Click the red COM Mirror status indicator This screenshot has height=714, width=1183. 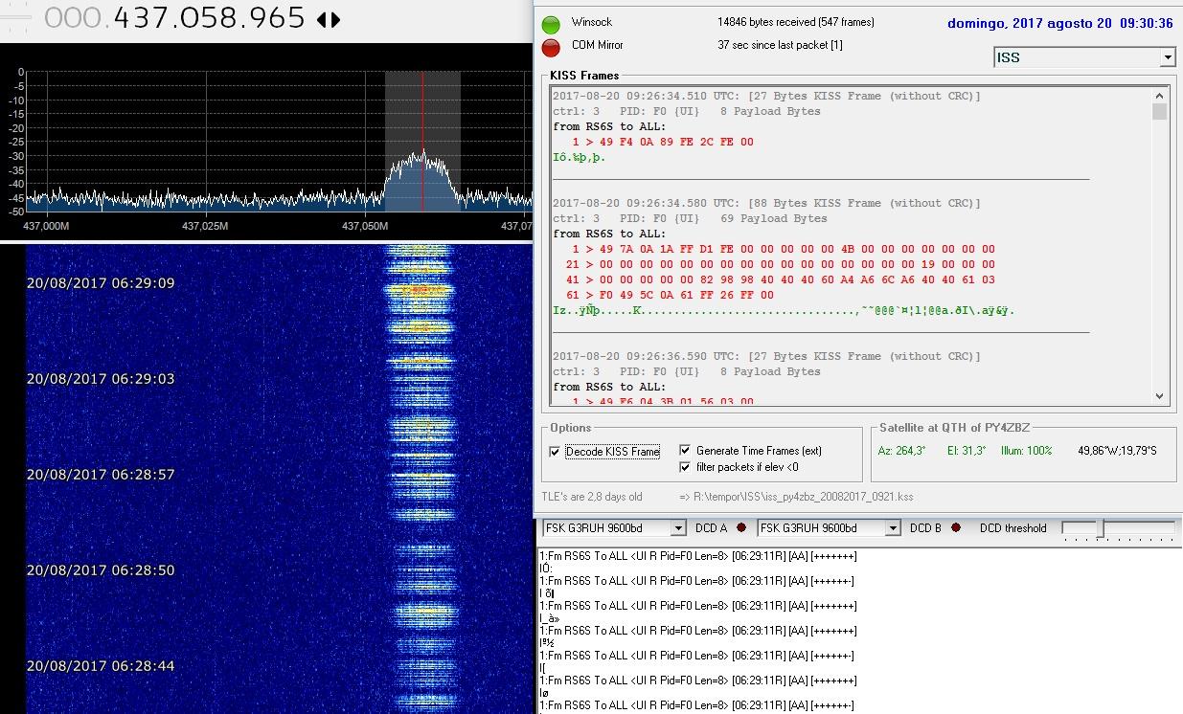[x=551, y=47]
